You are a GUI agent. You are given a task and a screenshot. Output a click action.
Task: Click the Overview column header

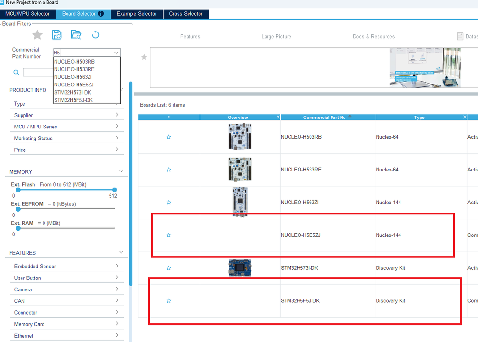point(240,117)
